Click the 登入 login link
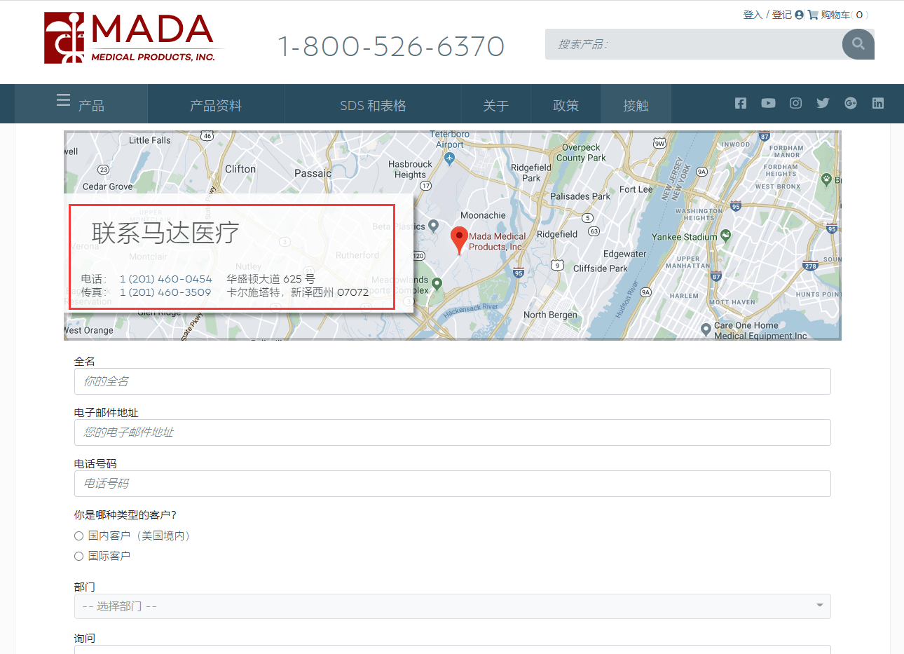This screenshot has width=904, height=654. 753,15
